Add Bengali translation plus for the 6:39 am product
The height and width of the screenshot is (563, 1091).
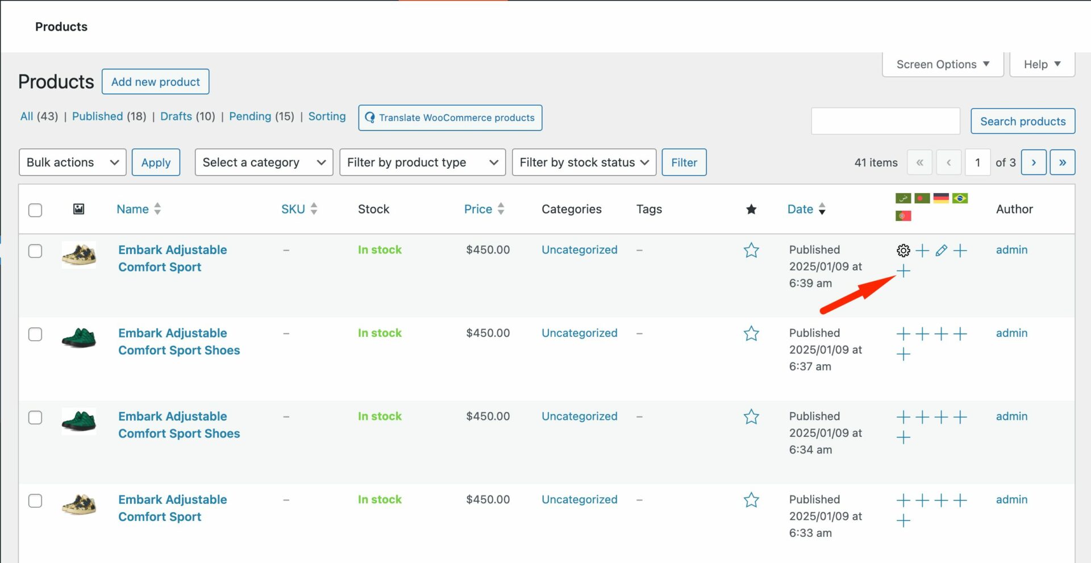click(922, 251)
